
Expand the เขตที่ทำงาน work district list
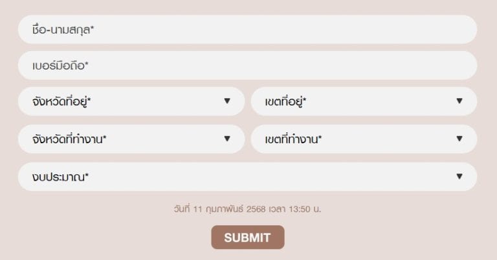pos(364,139)
